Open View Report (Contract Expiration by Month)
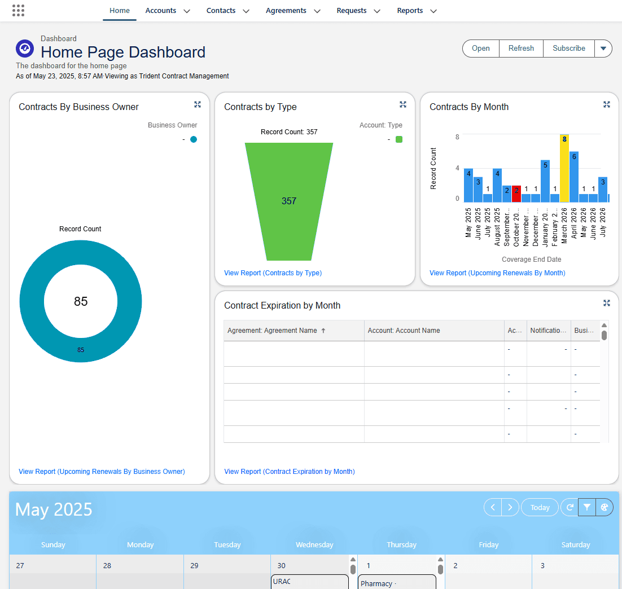 pyautogui.click(x=290, y=472)
